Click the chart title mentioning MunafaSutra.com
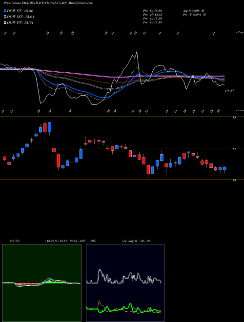This screenshot has width=244, height=322. (x=48, y=3)
